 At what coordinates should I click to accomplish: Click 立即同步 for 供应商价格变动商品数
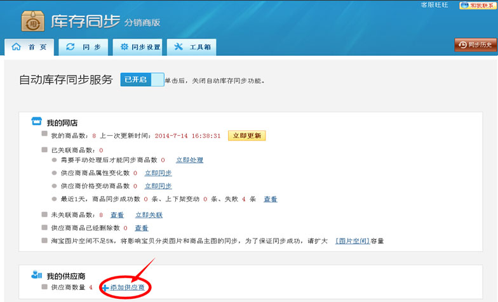point(158,186)
